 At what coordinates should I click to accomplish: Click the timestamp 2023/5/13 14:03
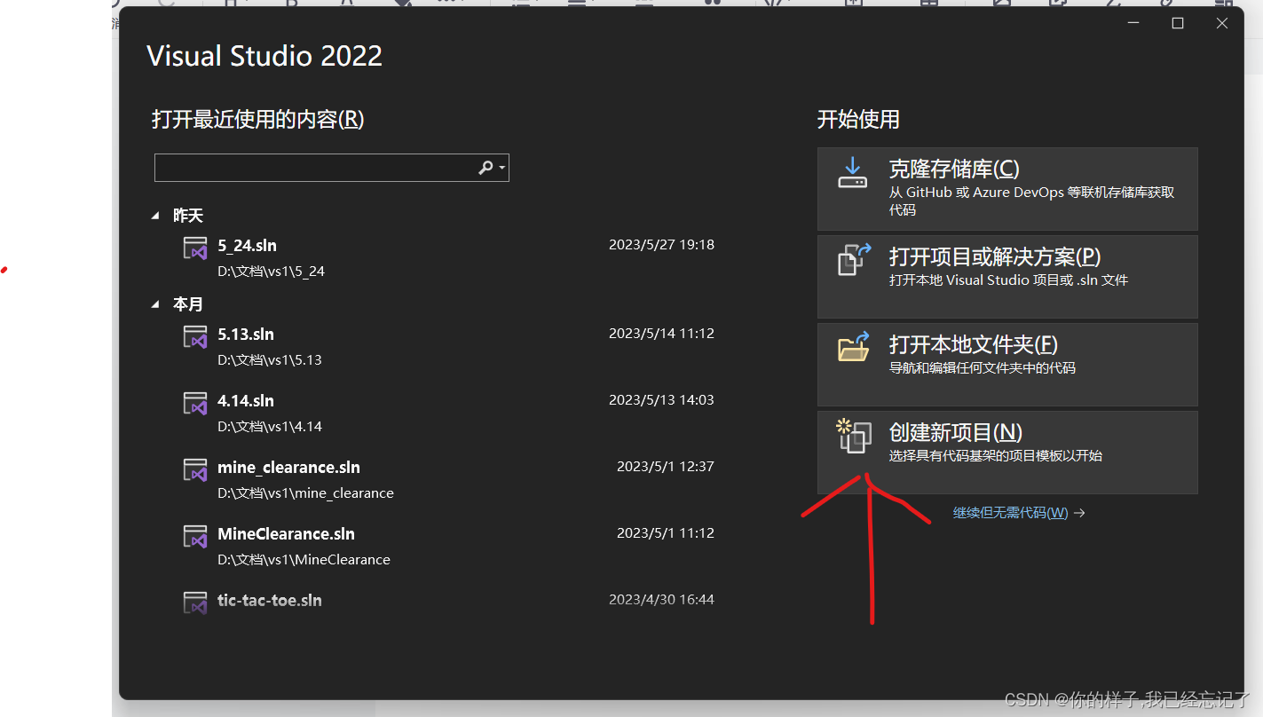pos(661,400)
